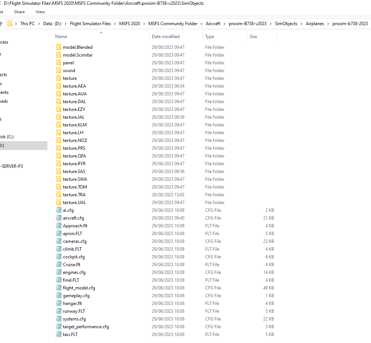Screen dimensions: 371x343
Task: Select texture.SAS folder name
Action: click(74, 171)
